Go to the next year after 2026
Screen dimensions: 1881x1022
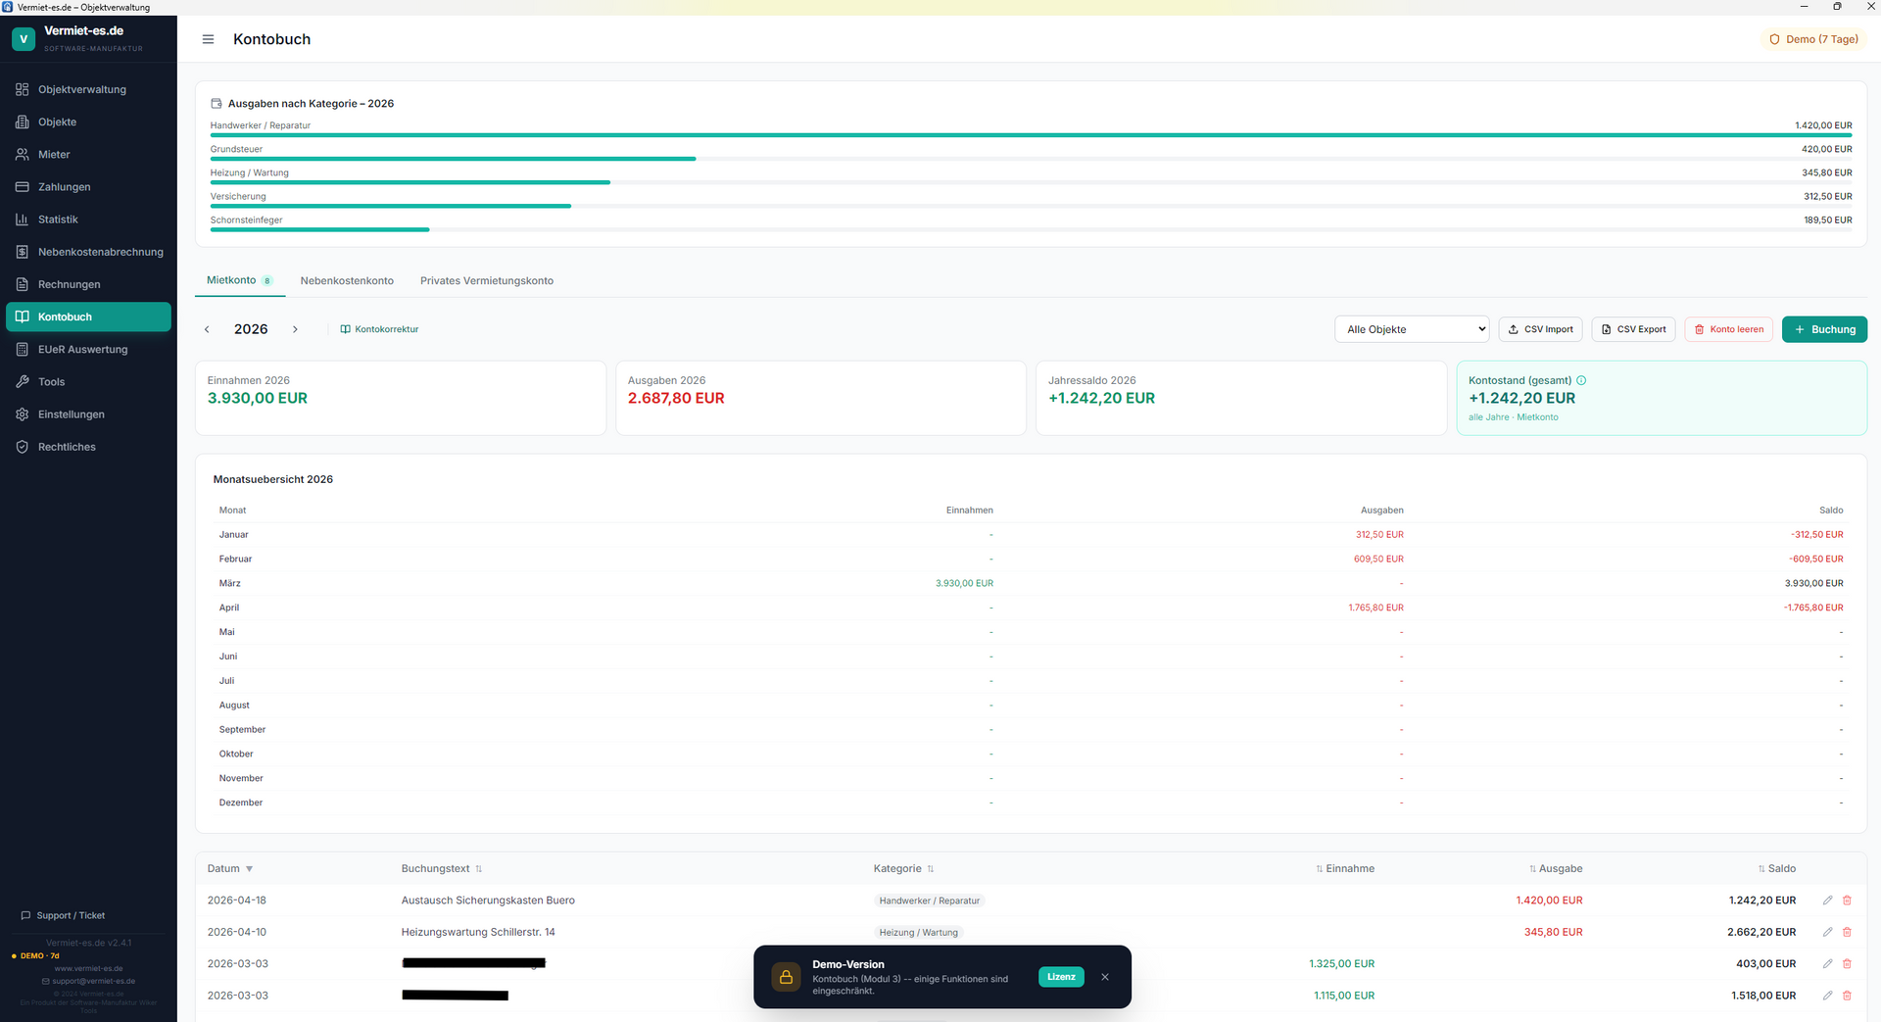pos(295,329)
